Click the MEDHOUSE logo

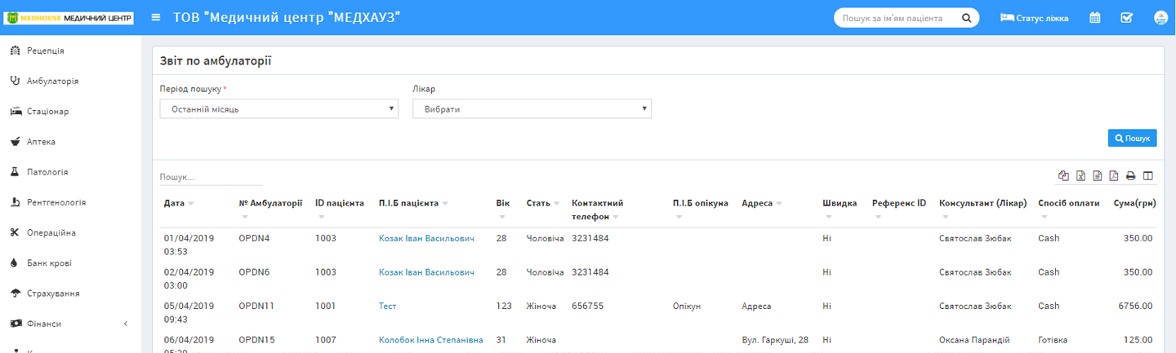pos(69,17)
